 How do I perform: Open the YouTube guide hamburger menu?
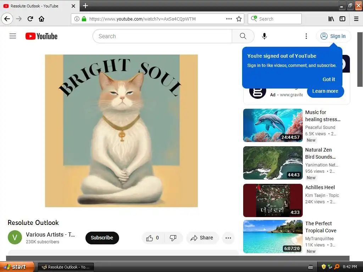(x=13, y=36)
